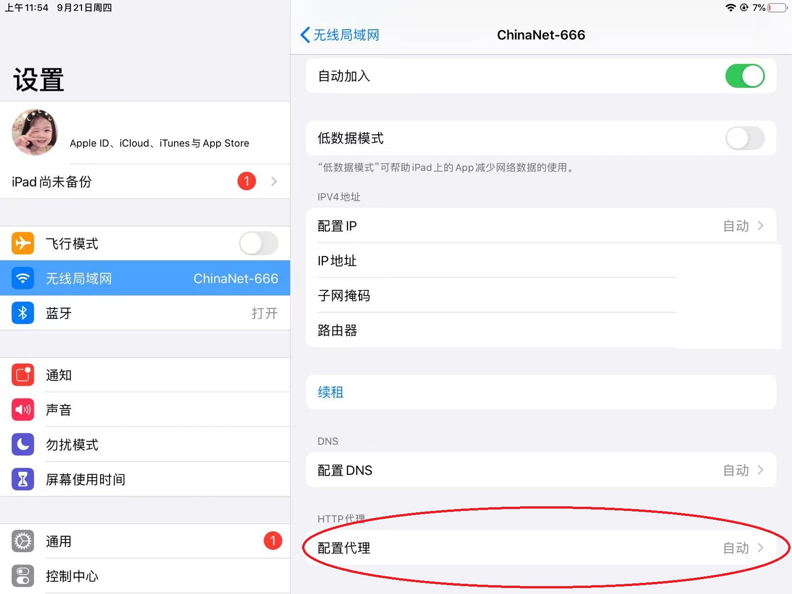Viewport: 792px width, 594px height.
Task: Tap the rotation lock icon in status bar
Action: pyautogui.click(x=744, y=7)
